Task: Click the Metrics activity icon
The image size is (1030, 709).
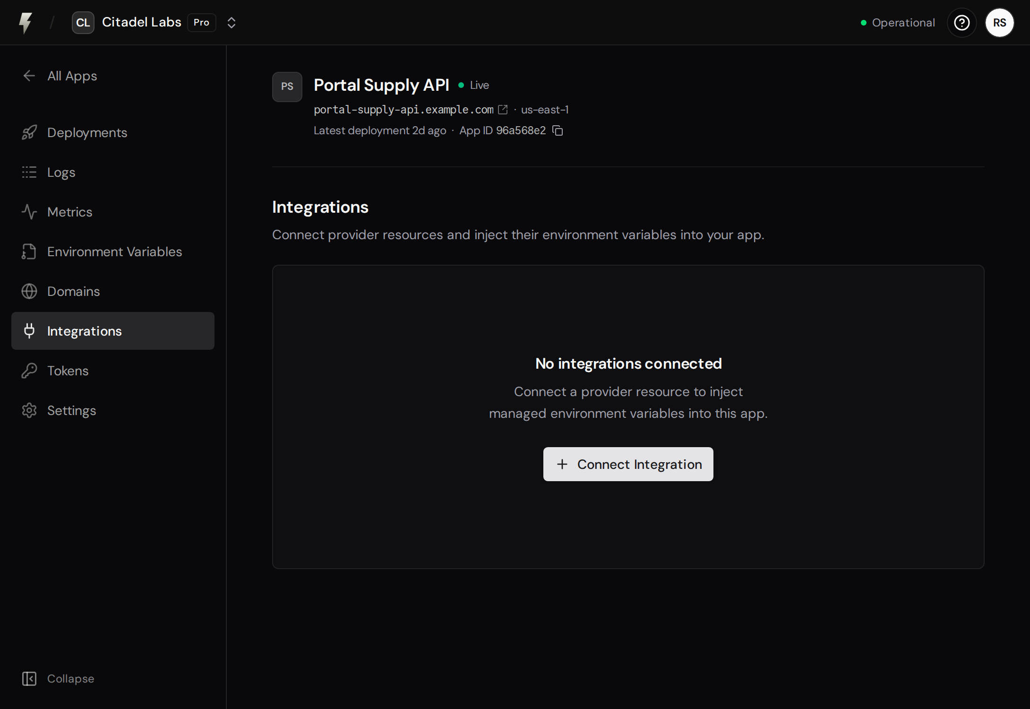Action: tap(29, 212)
